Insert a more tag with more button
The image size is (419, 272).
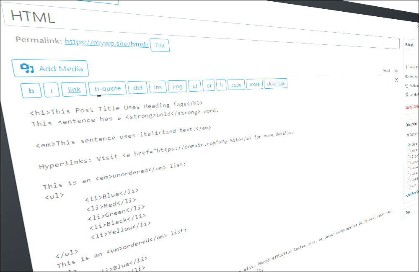pyautogui.click(x=254, y=84)
